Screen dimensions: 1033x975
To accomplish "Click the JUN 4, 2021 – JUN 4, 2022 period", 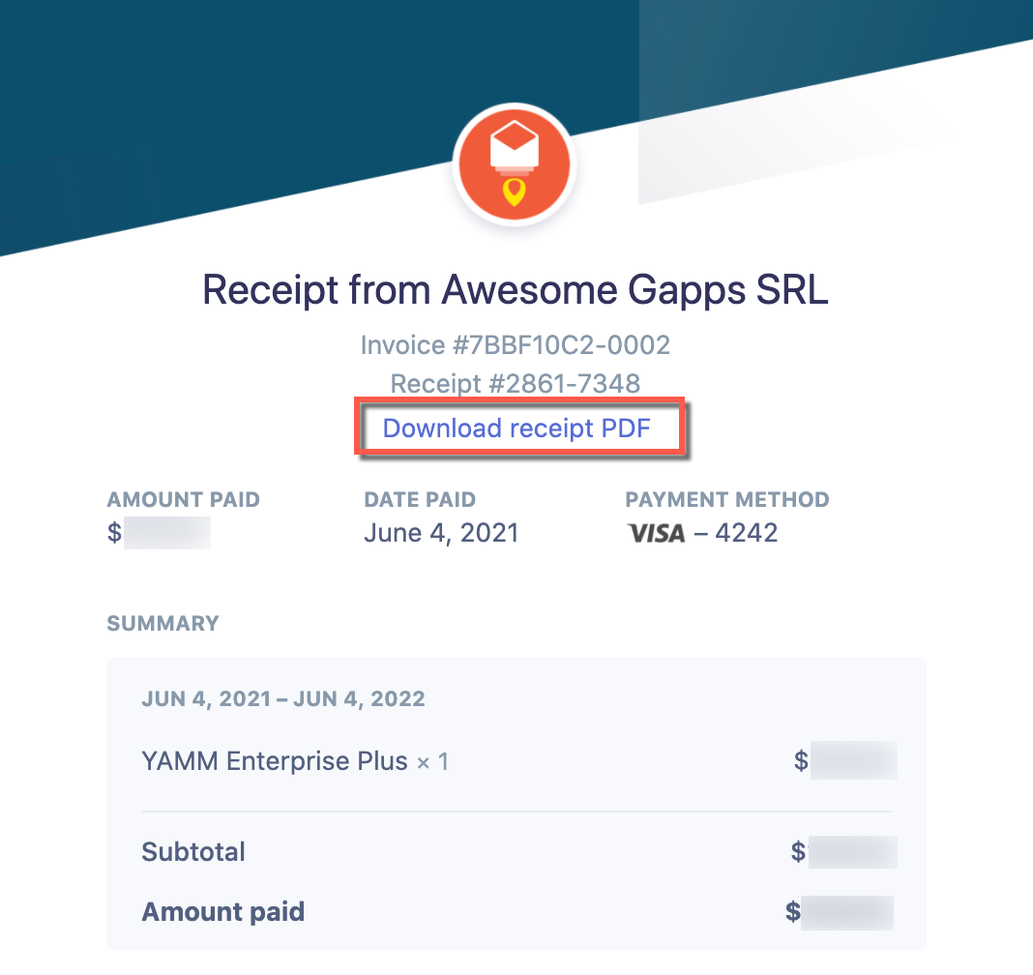I will point(283,698).
